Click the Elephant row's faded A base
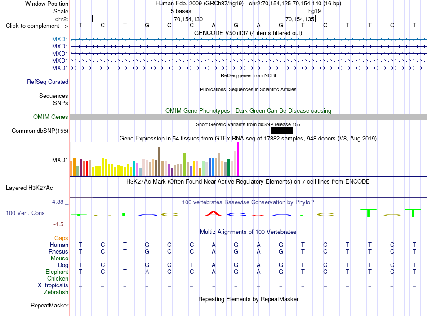427x316 pixels. pos(147,272)
